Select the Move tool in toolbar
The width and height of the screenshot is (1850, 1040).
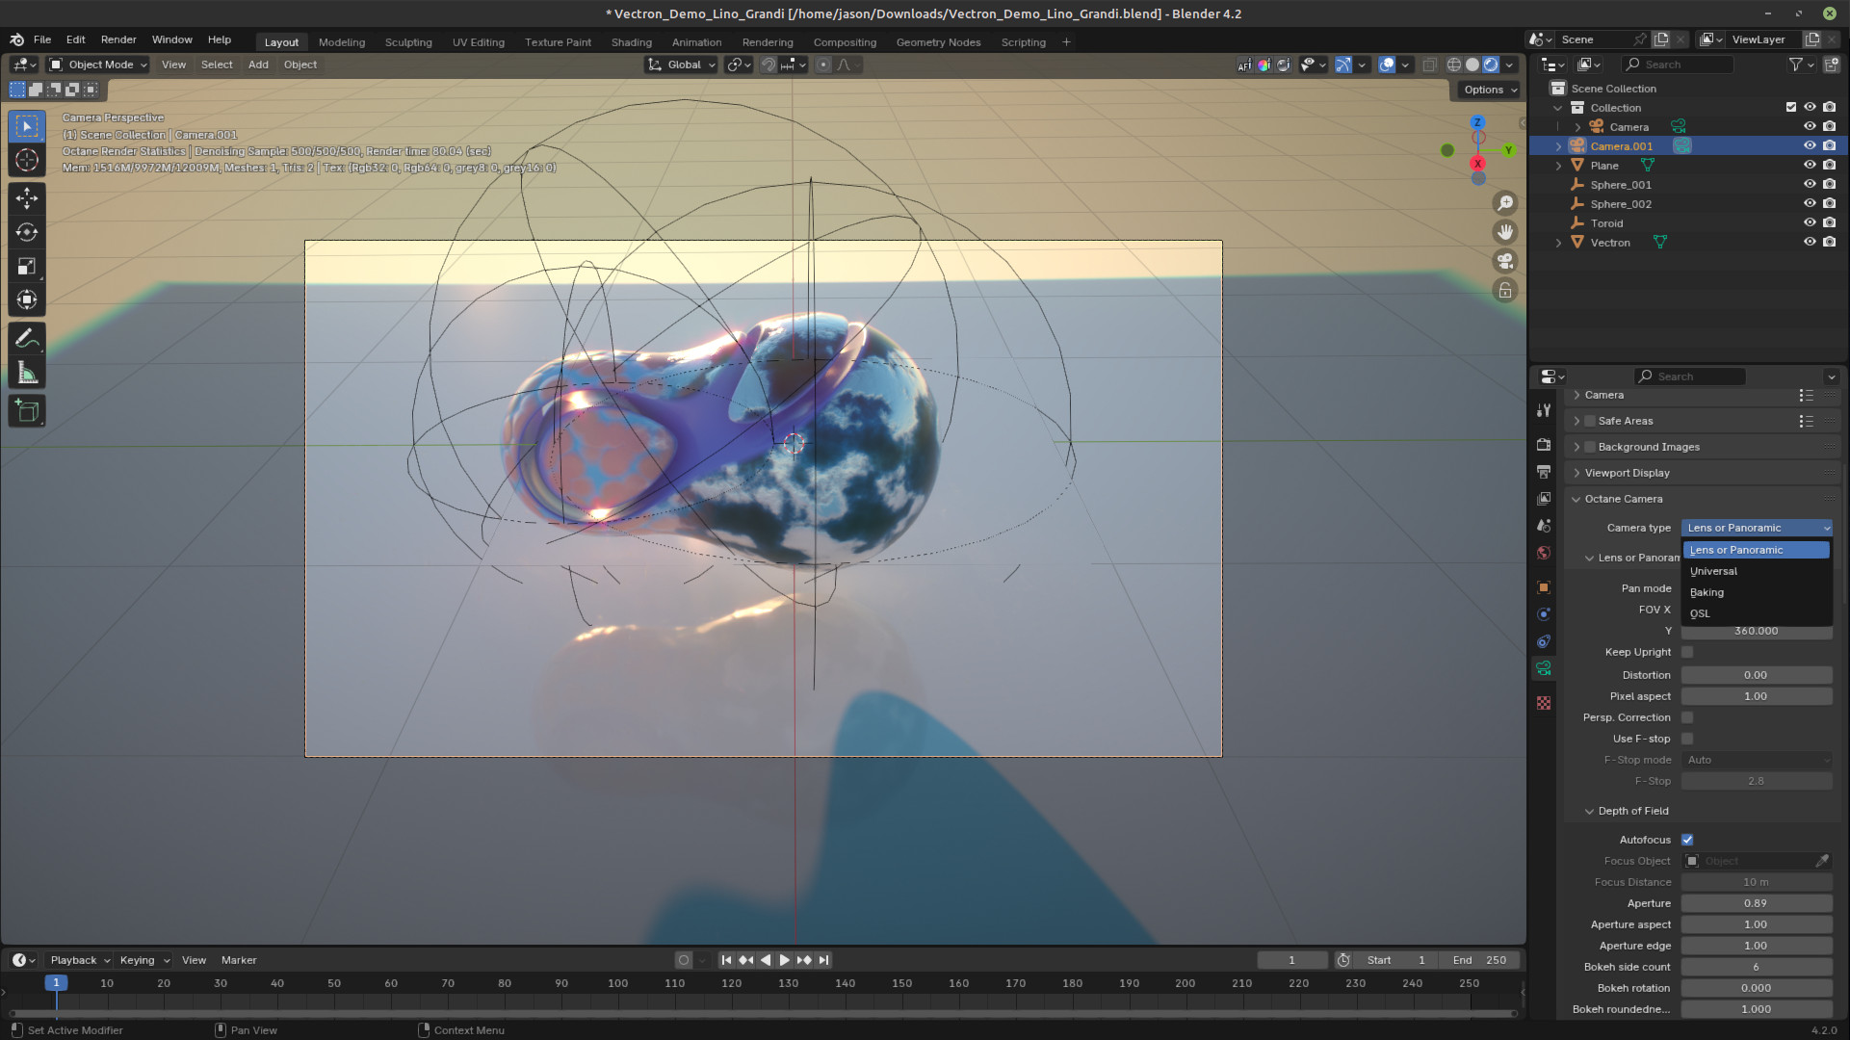tap(27, 198)
